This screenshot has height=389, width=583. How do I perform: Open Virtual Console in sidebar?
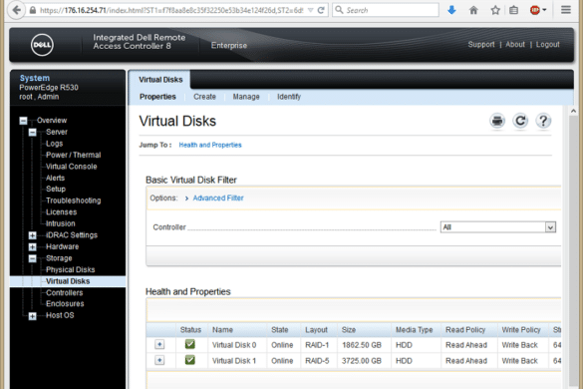pyautogui.click(x=72, y=167)
